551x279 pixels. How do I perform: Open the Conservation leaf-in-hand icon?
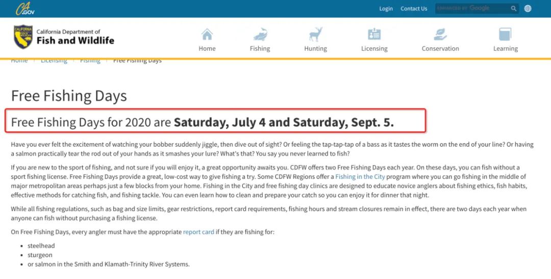[x=440, y=34]
